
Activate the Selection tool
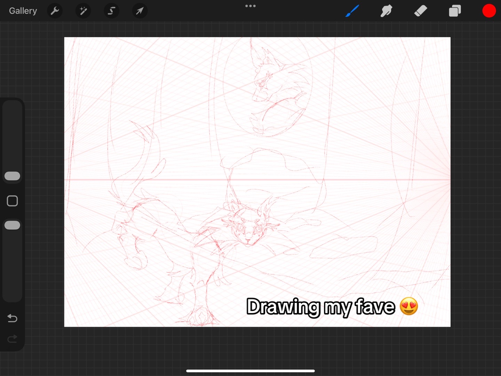111,11
